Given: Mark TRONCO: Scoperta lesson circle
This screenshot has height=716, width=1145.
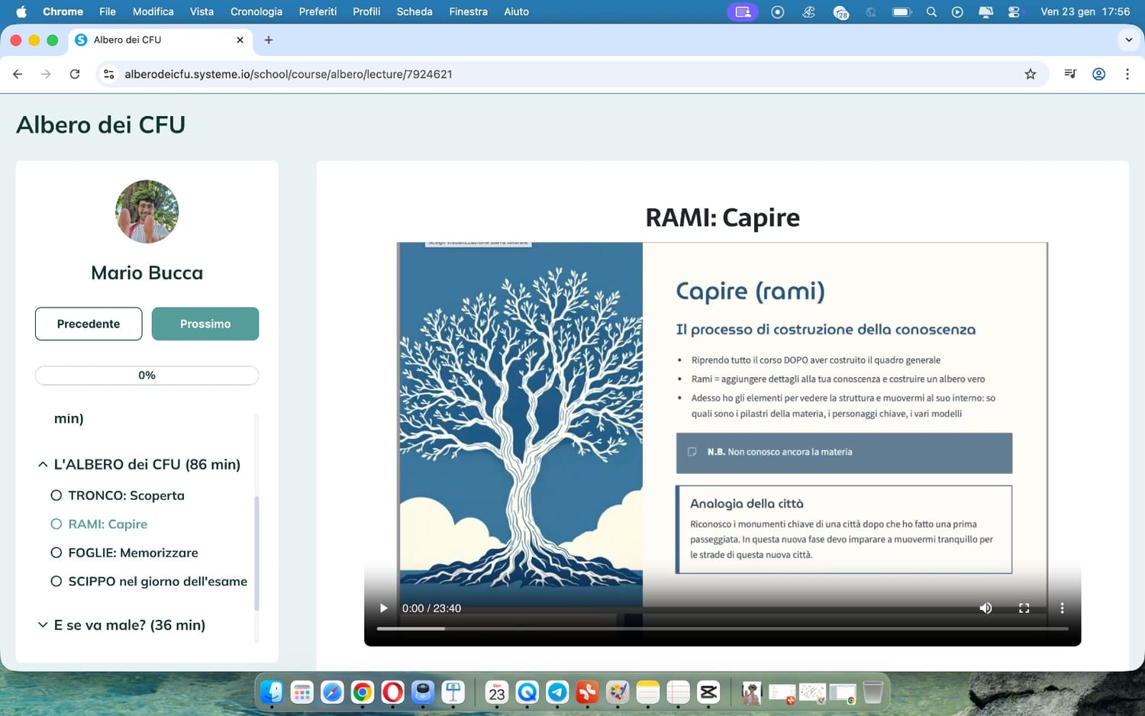Looking at the screenshot, I should [x=56, y=495].
